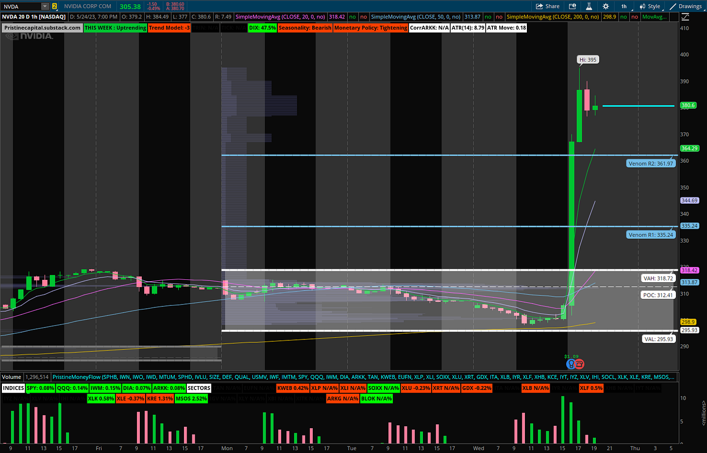Click the SPY: 0.08% label
Image resolution: width=707 pixels, height=453 pixels.
40,388
